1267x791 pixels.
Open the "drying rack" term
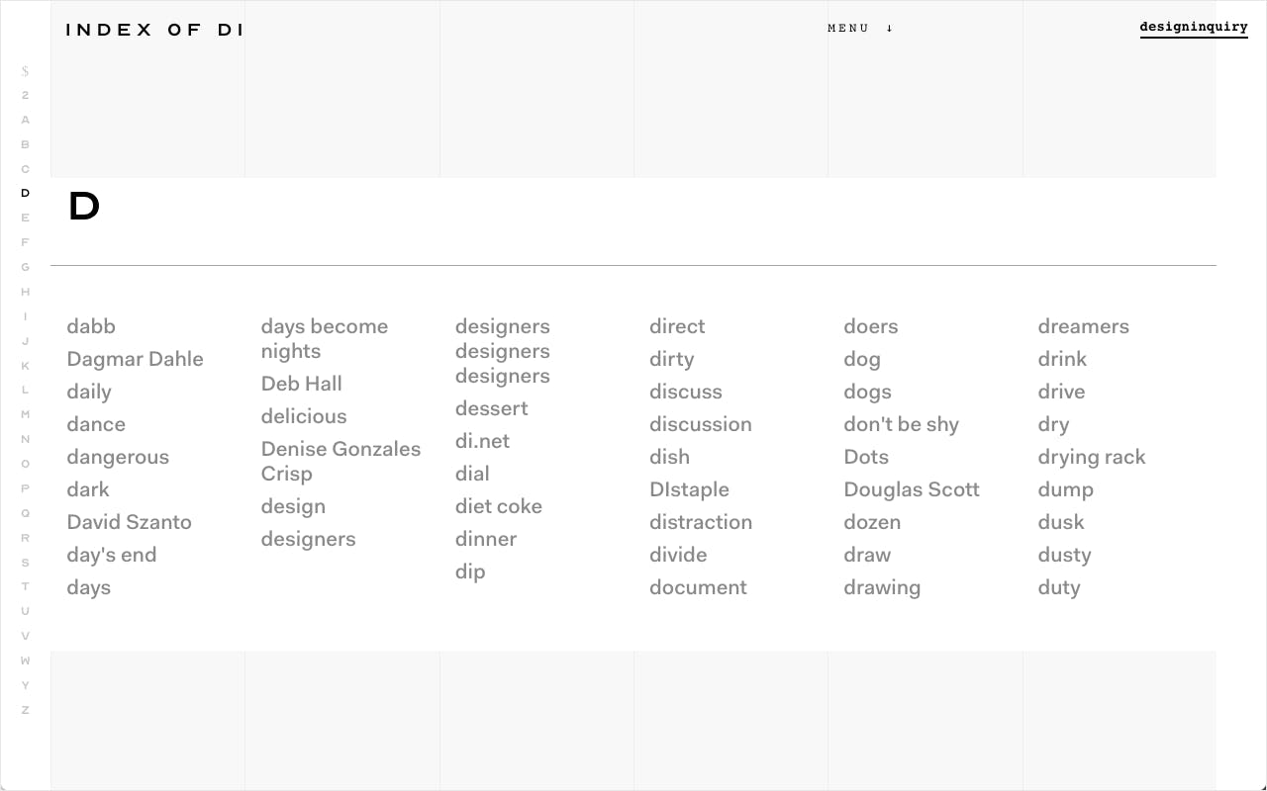click(x=1091, y=457)
